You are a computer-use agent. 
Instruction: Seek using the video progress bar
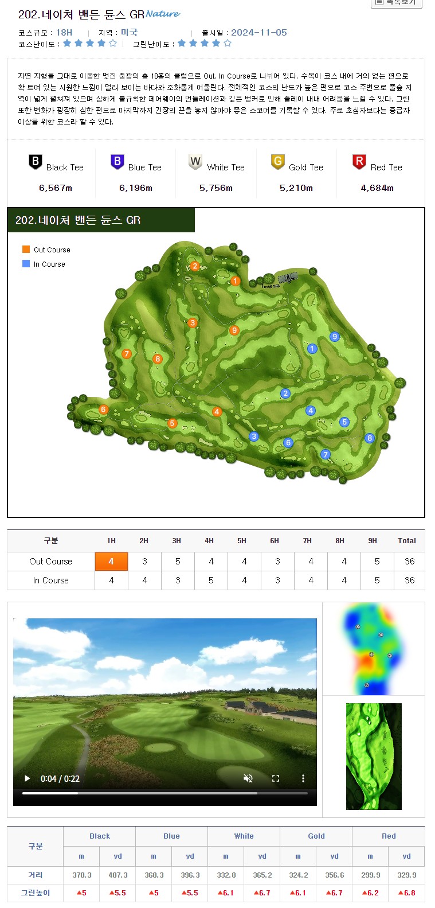(164, 793)
